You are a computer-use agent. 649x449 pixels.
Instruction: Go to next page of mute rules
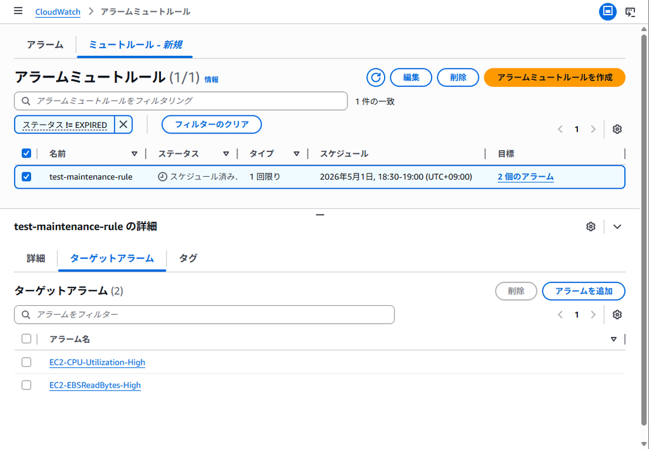pos(593,129)
